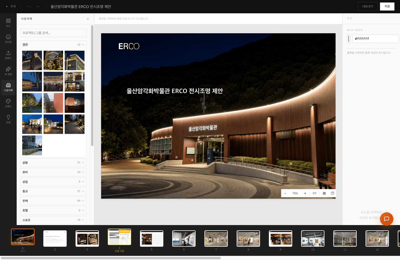
Task: Open the 아이콘 icon panel
Action: coord(8,39)
